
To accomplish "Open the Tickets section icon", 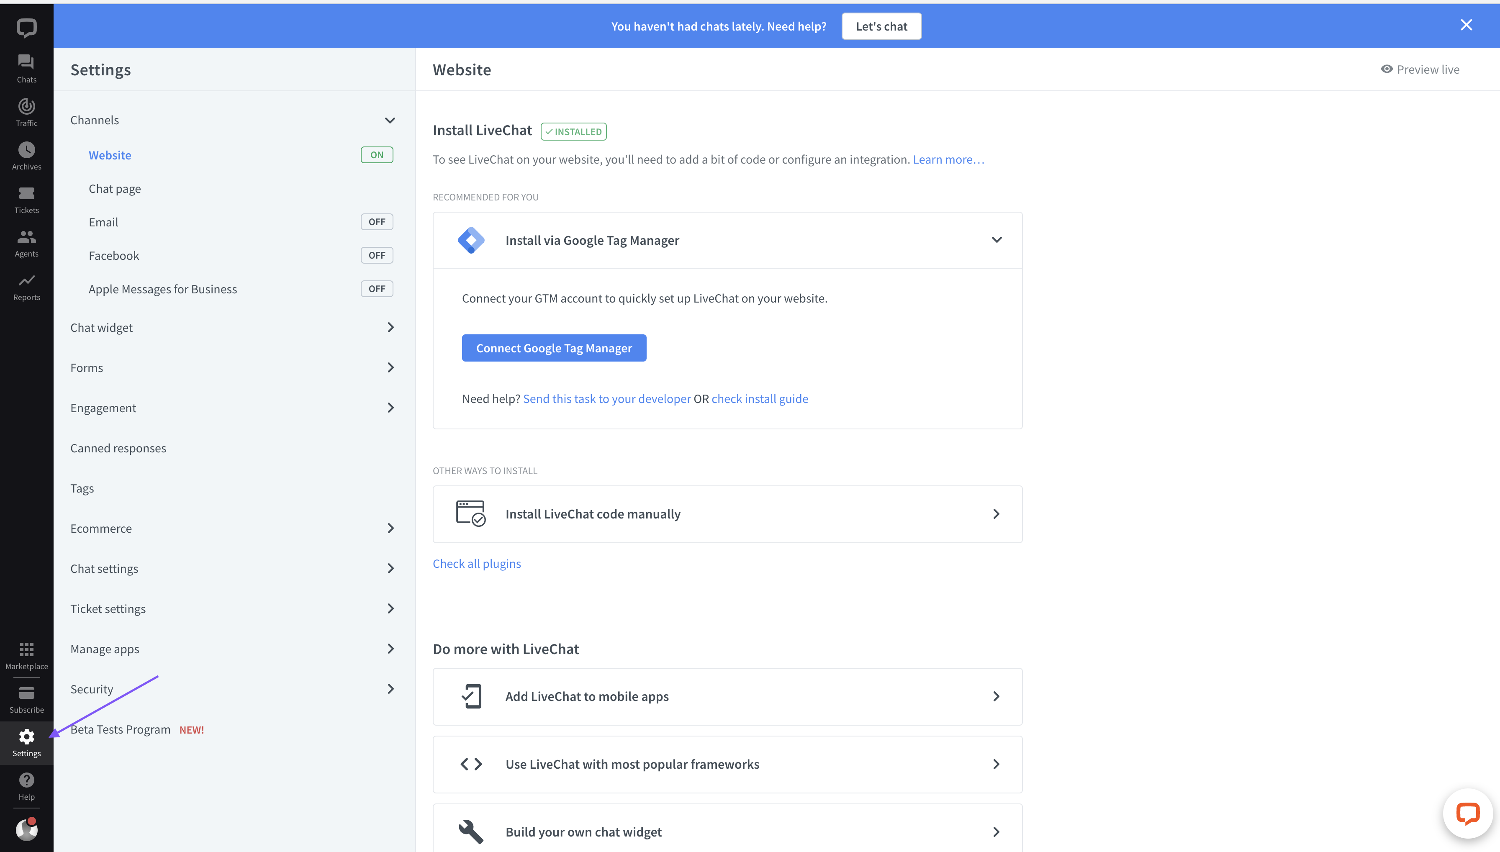I will 26,193.
